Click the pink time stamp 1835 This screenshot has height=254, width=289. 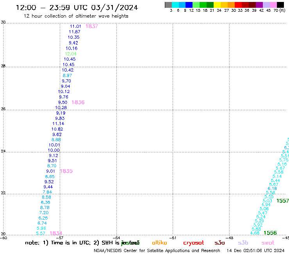pos(66,171)
